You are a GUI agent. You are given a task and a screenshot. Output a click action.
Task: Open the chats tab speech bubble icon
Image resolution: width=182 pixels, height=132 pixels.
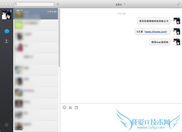click(7, 31)
